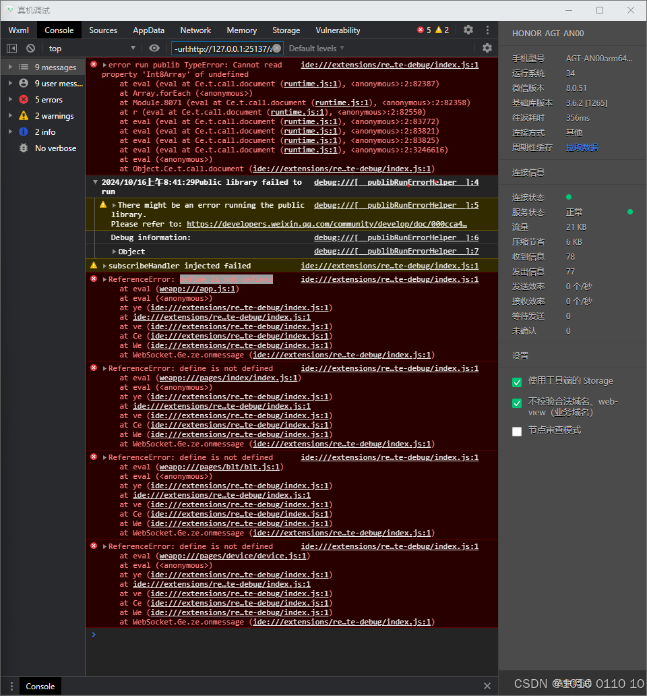Select the HONOR-AGT-AN00 device title
The image size is (647, 696).
548,33
